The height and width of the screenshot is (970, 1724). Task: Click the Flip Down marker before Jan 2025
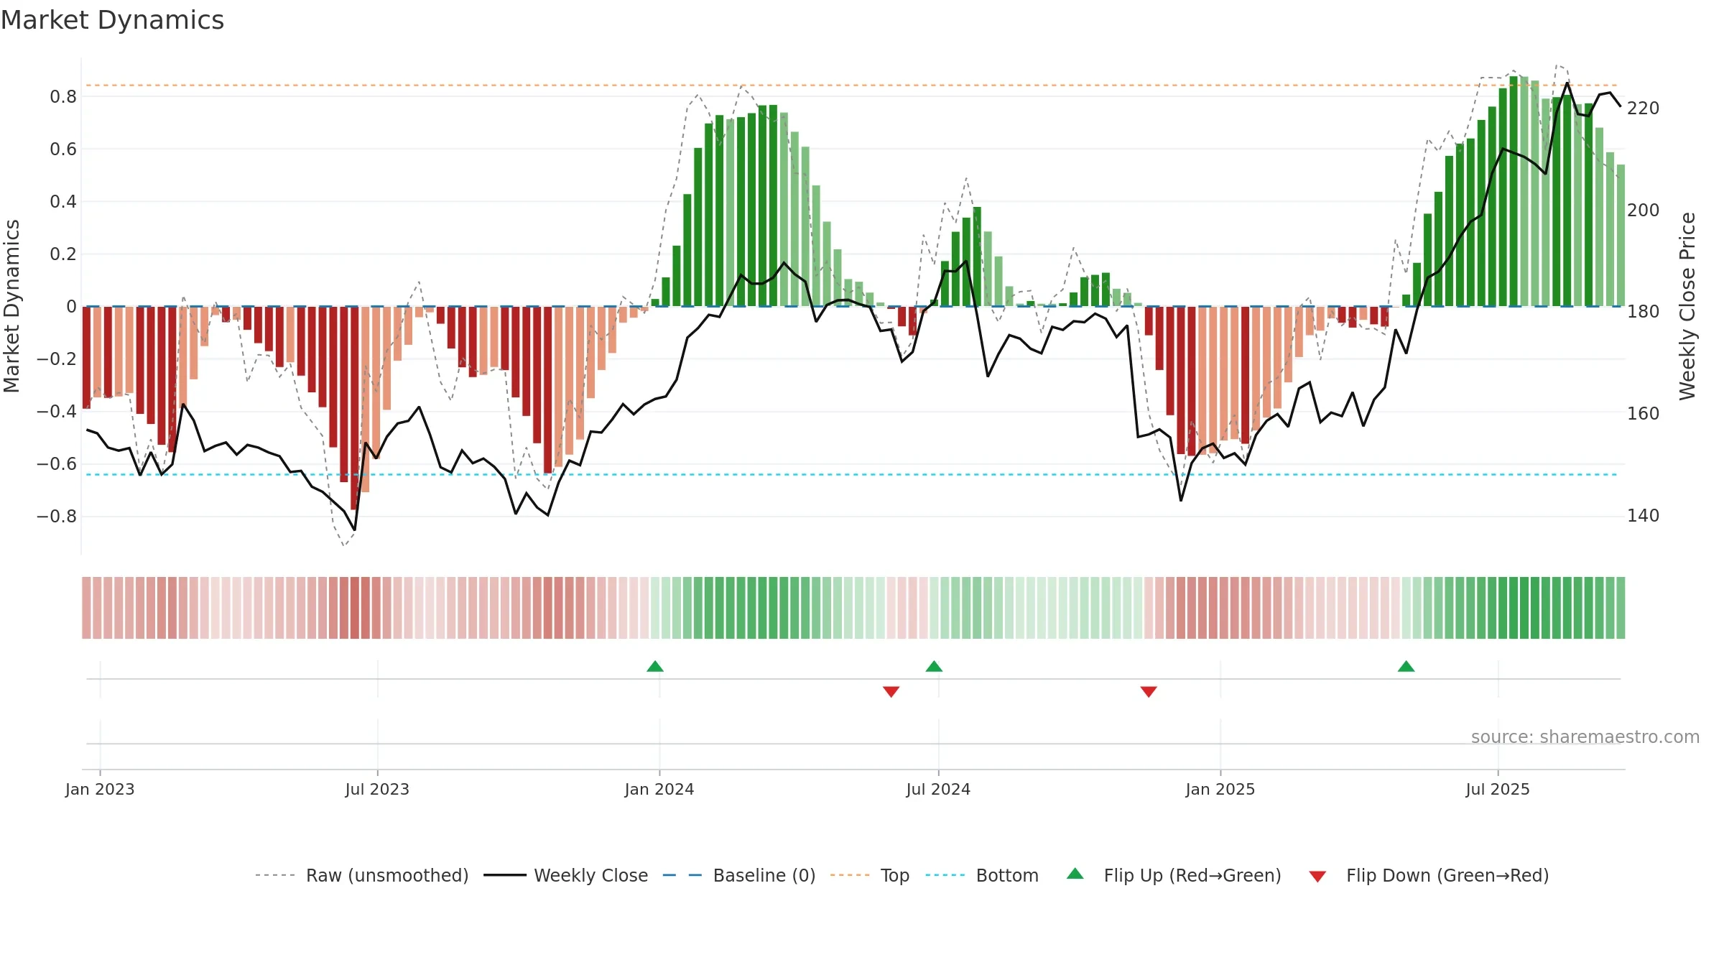coord(1149,692)
